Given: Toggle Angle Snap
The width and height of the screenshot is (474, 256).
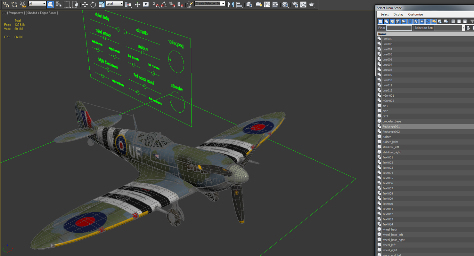Looking at the screenshot, I should (164, 4).
